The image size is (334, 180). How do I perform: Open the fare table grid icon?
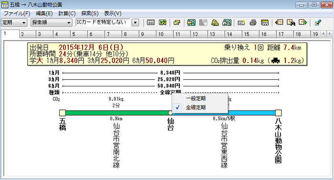pos(151,22)
